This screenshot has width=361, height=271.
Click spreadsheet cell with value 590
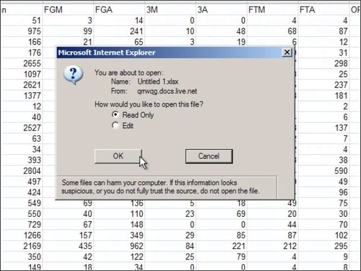324,171
